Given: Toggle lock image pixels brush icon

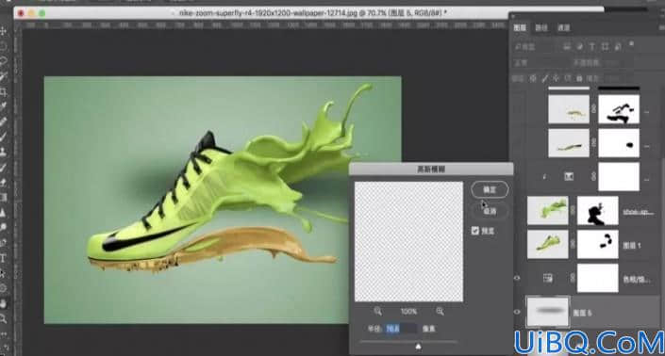Looking at the screenshot, I should [544, 78].
